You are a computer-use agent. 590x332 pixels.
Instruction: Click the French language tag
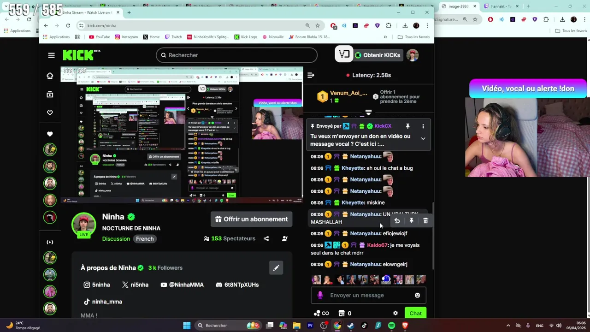point(145,238)
